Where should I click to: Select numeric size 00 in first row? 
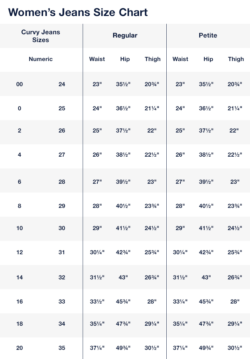pyautogui.click(x=20, y=84)
